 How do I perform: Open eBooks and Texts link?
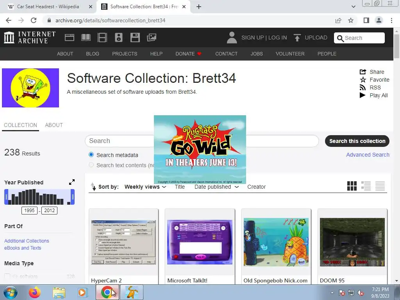click(22, 248)
